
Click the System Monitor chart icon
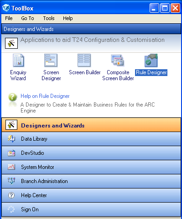pyautogui.click(x=11, y=167)
